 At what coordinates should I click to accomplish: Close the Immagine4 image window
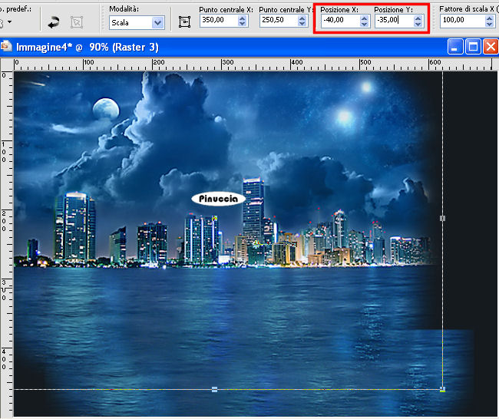pyautogui.click(x=491, y=47)
